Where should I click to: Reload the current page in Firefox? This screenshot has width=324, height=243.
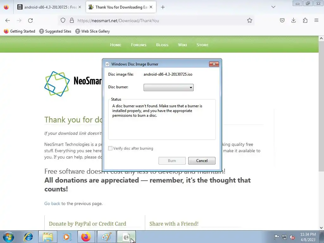click(x=30, y=21)
